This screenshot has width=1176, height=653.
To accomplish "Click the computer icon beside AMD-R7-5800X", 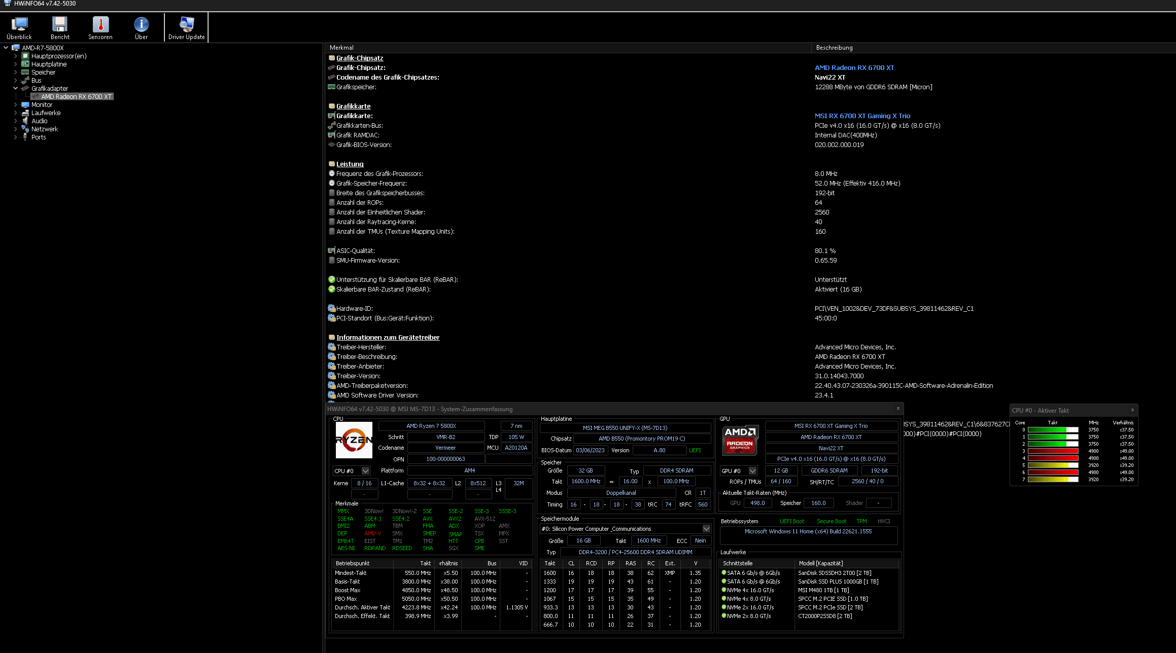I will [x=16, y=48].
